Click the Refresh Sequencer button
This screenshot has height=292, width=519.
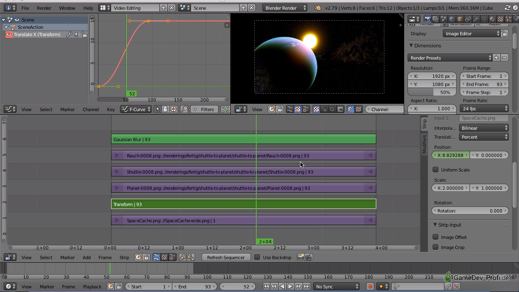point(225,257)
